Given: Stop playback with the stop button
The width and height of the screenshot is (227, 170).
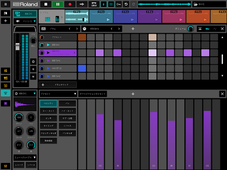Looking at the screenshot, I should (46, 4).
